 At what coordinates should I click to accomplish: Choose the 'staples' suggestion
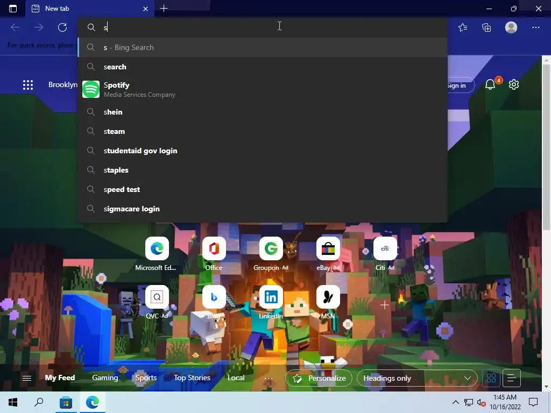[x=263, y=170]
